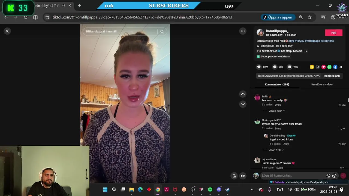Follow komtillpappa_ with Följ button
The image size is (349, 196).
tap(333, 33)
